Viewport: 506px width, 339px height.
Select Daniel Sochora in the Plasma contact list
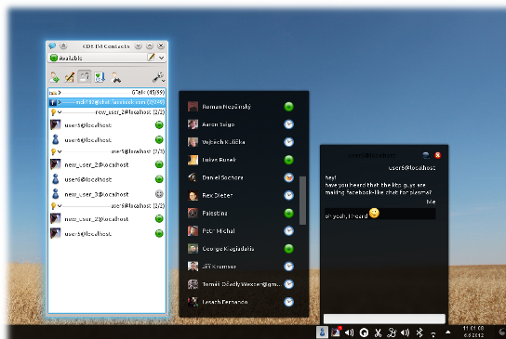[x=241, y=177]
